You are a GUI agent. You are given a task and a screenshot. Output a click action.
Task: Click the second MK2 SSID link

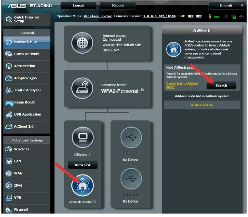pos(199,16)
